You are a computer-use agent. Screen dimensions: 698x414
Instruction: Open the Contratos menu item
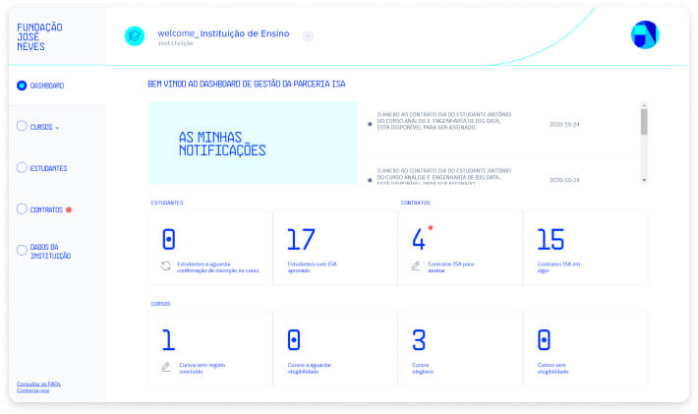point(46,209)
